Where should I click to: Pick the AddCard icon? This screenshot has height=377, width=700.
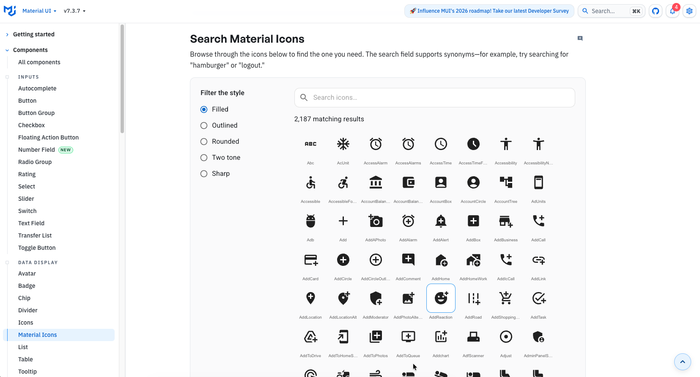point(310,260)
